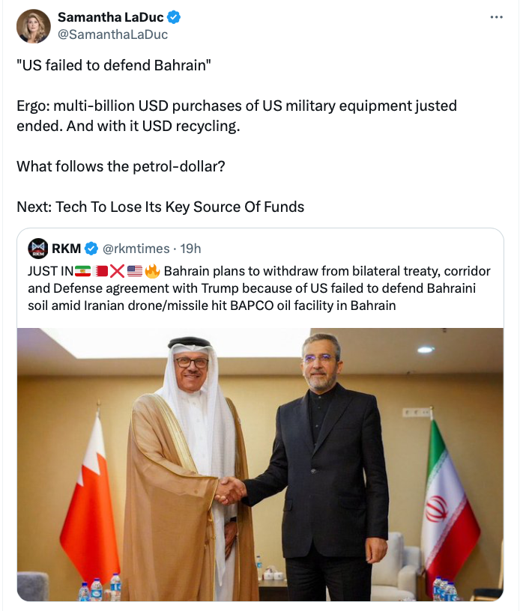This screenshot has height=611, width=523.
Task: Click the "What follows the petrol-dollar?" text
Action: pyautogui.click(x=121, y=166)
